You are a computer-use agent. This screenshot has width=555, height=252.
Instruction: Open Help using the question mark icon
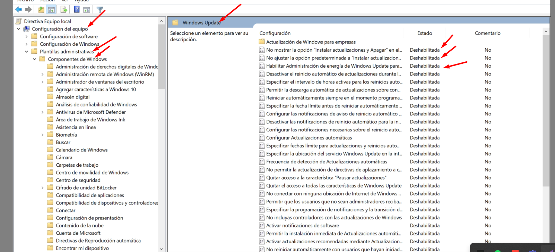point(77,9)
